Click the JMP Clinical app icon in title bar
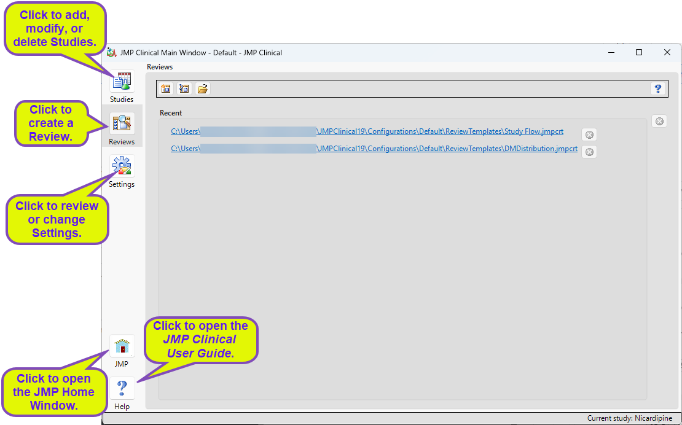 [111, 53]
